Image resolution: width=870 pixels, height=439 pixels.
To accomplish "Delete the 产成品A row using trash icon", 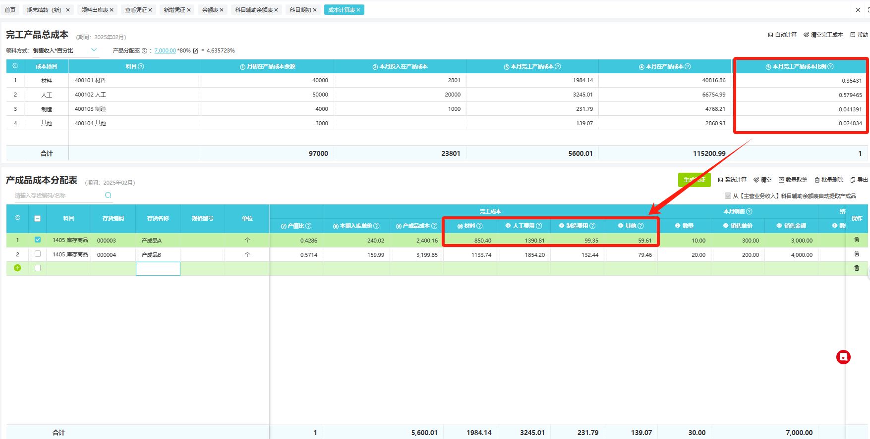I will click(x=857, y=240).
